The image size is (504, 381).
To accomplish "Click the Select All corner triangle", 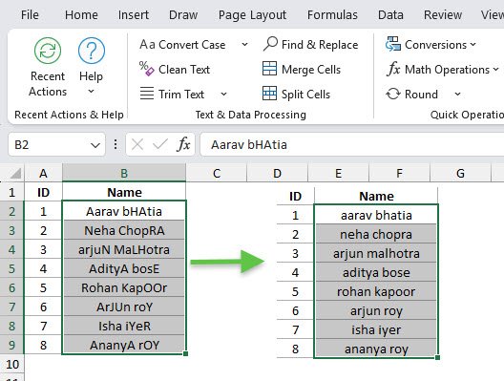I will (x=15, y=174).
